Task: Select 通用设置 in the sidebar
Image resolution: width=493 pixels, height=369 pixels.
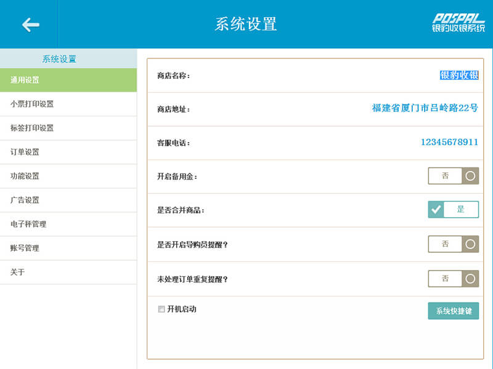Action: pos(68,80)
